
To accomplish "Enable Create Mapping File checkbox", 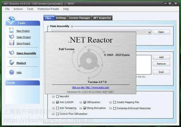I will tap(115, 102).
